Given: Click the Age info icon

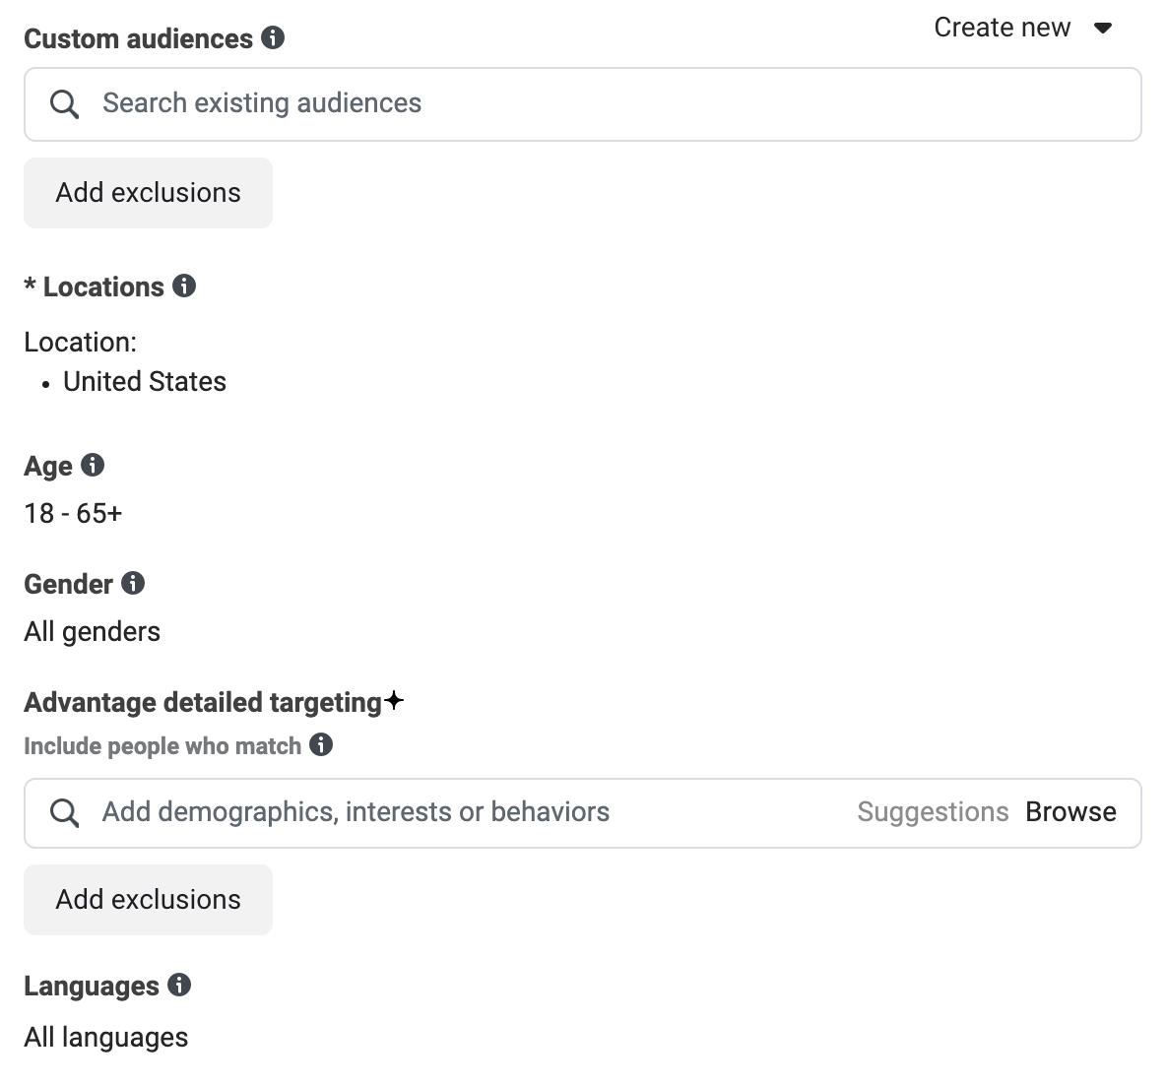Looking at the screenshot, I should [x=93, y=465].
